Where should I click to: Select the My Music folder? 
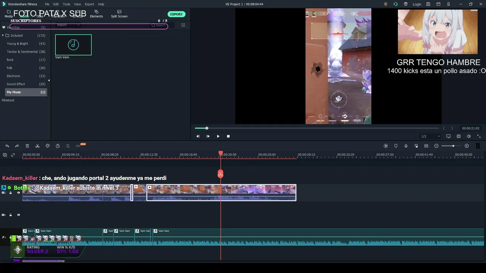(26, 92)
